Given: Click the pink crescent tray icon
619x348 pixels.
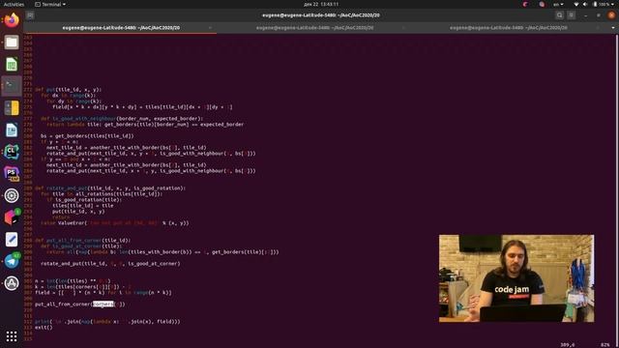Looking at the screenshot, I should [x=525, y=4].
